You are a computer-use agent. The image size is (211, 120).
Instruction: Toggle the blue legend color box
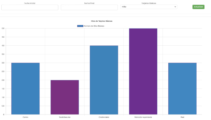(x=80, y=26)
